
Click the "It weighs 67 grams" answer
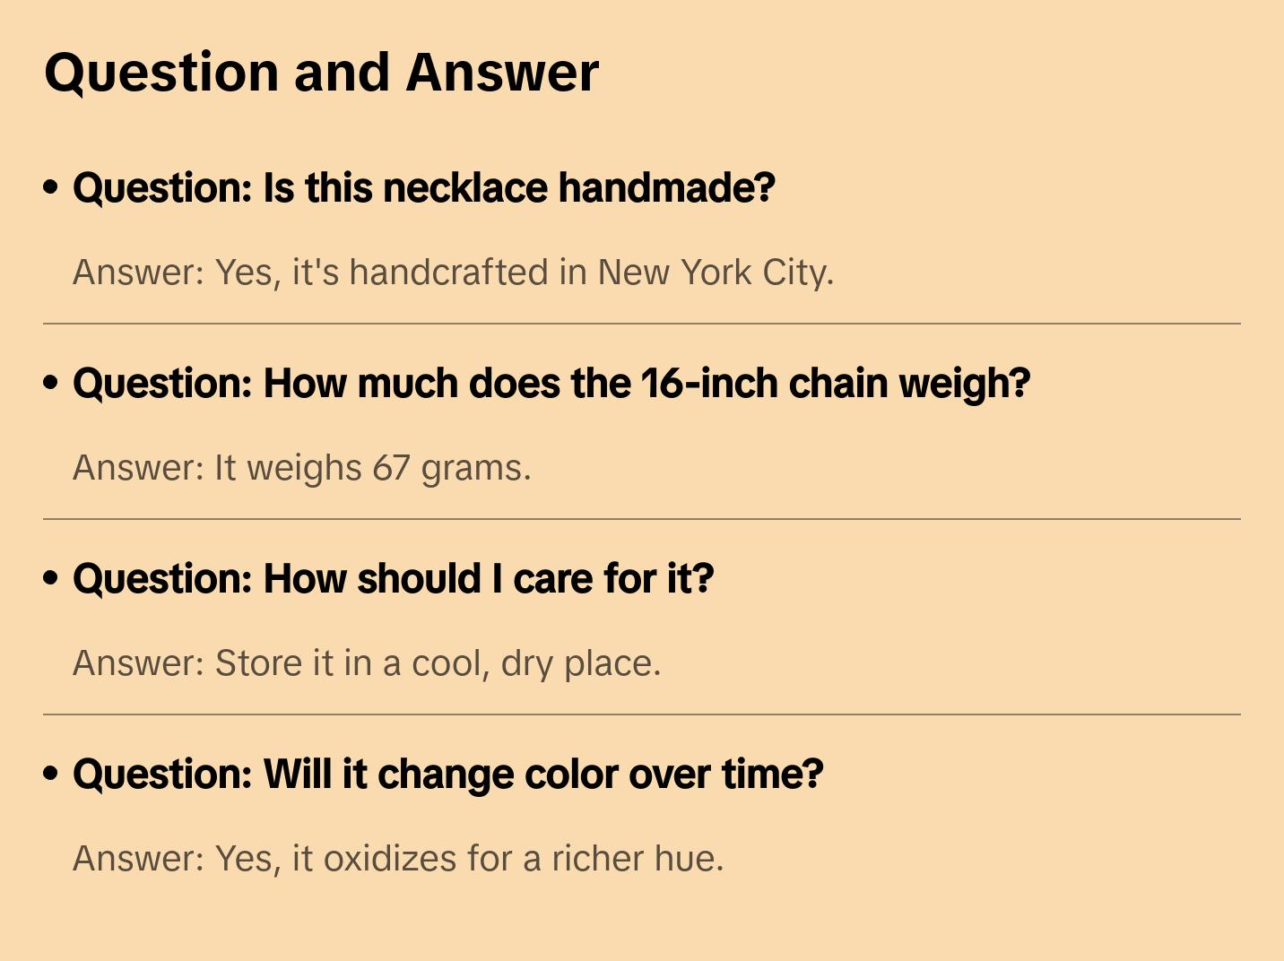pyautogui.click(x=301, y=468)
